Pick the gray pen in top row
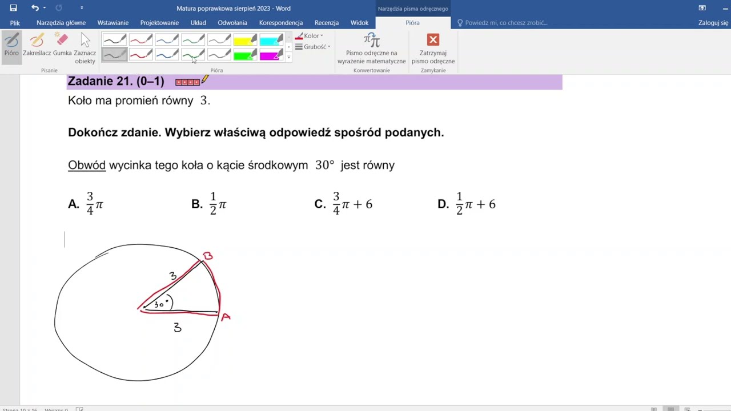The image size is (731, 411). coord(219,40)
